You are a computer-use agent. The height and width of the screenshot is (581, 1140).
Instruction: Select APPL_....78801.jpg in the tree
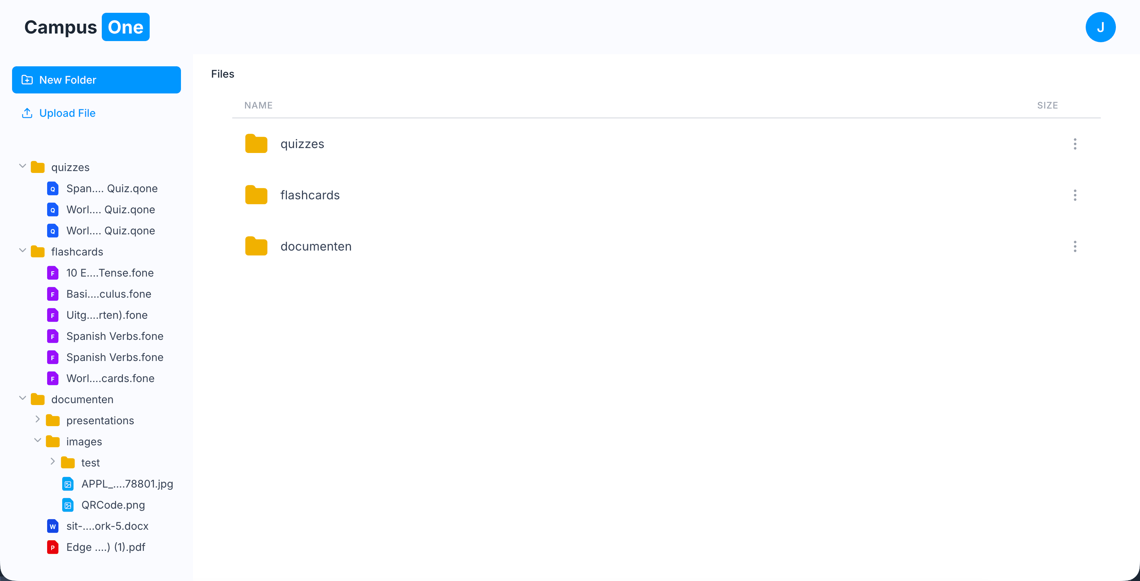(127, 484)
